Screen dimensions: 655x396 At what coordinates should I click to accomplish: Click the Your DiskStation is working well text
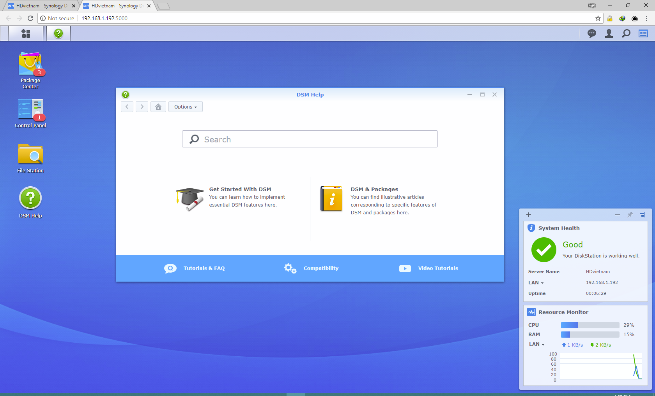601,256
